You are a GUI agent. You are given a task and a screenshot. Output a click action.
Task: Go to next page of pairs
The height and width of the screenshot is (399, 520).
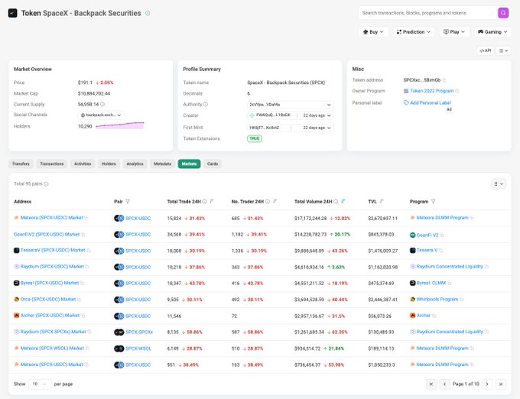[x=487, y=384]
